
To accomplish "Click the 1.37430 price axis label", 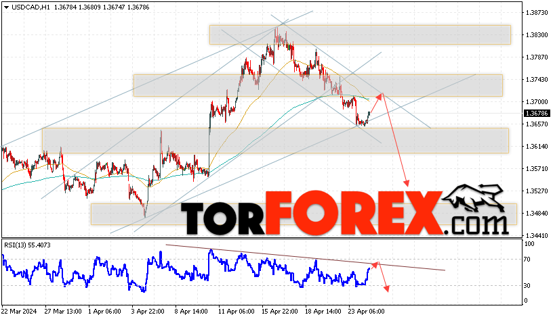I will click(x=537, y=80).
